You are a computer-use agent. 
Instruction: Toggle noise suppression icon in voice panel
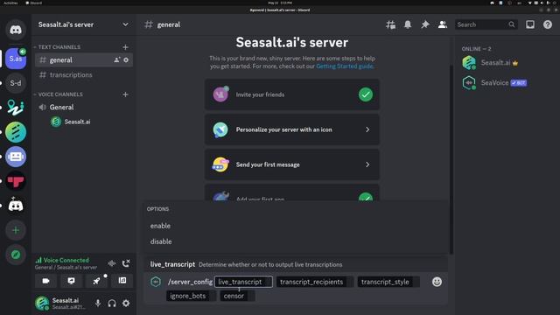112,263
